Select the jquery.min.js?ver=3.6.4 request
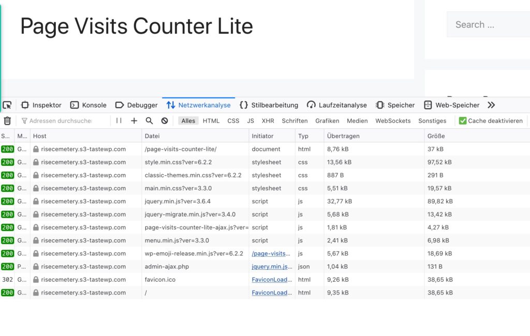Image resolution: width=530 pixels, height=336 pixels. tap(265, 201)
